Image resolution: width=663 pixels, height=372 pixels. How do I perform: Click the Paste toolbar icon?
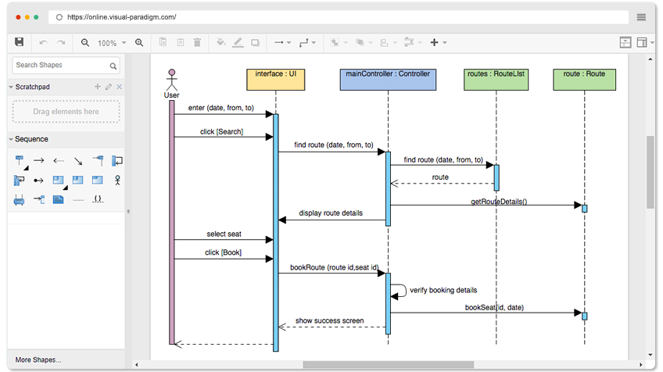pyautogui.click(x=181, y=42)
